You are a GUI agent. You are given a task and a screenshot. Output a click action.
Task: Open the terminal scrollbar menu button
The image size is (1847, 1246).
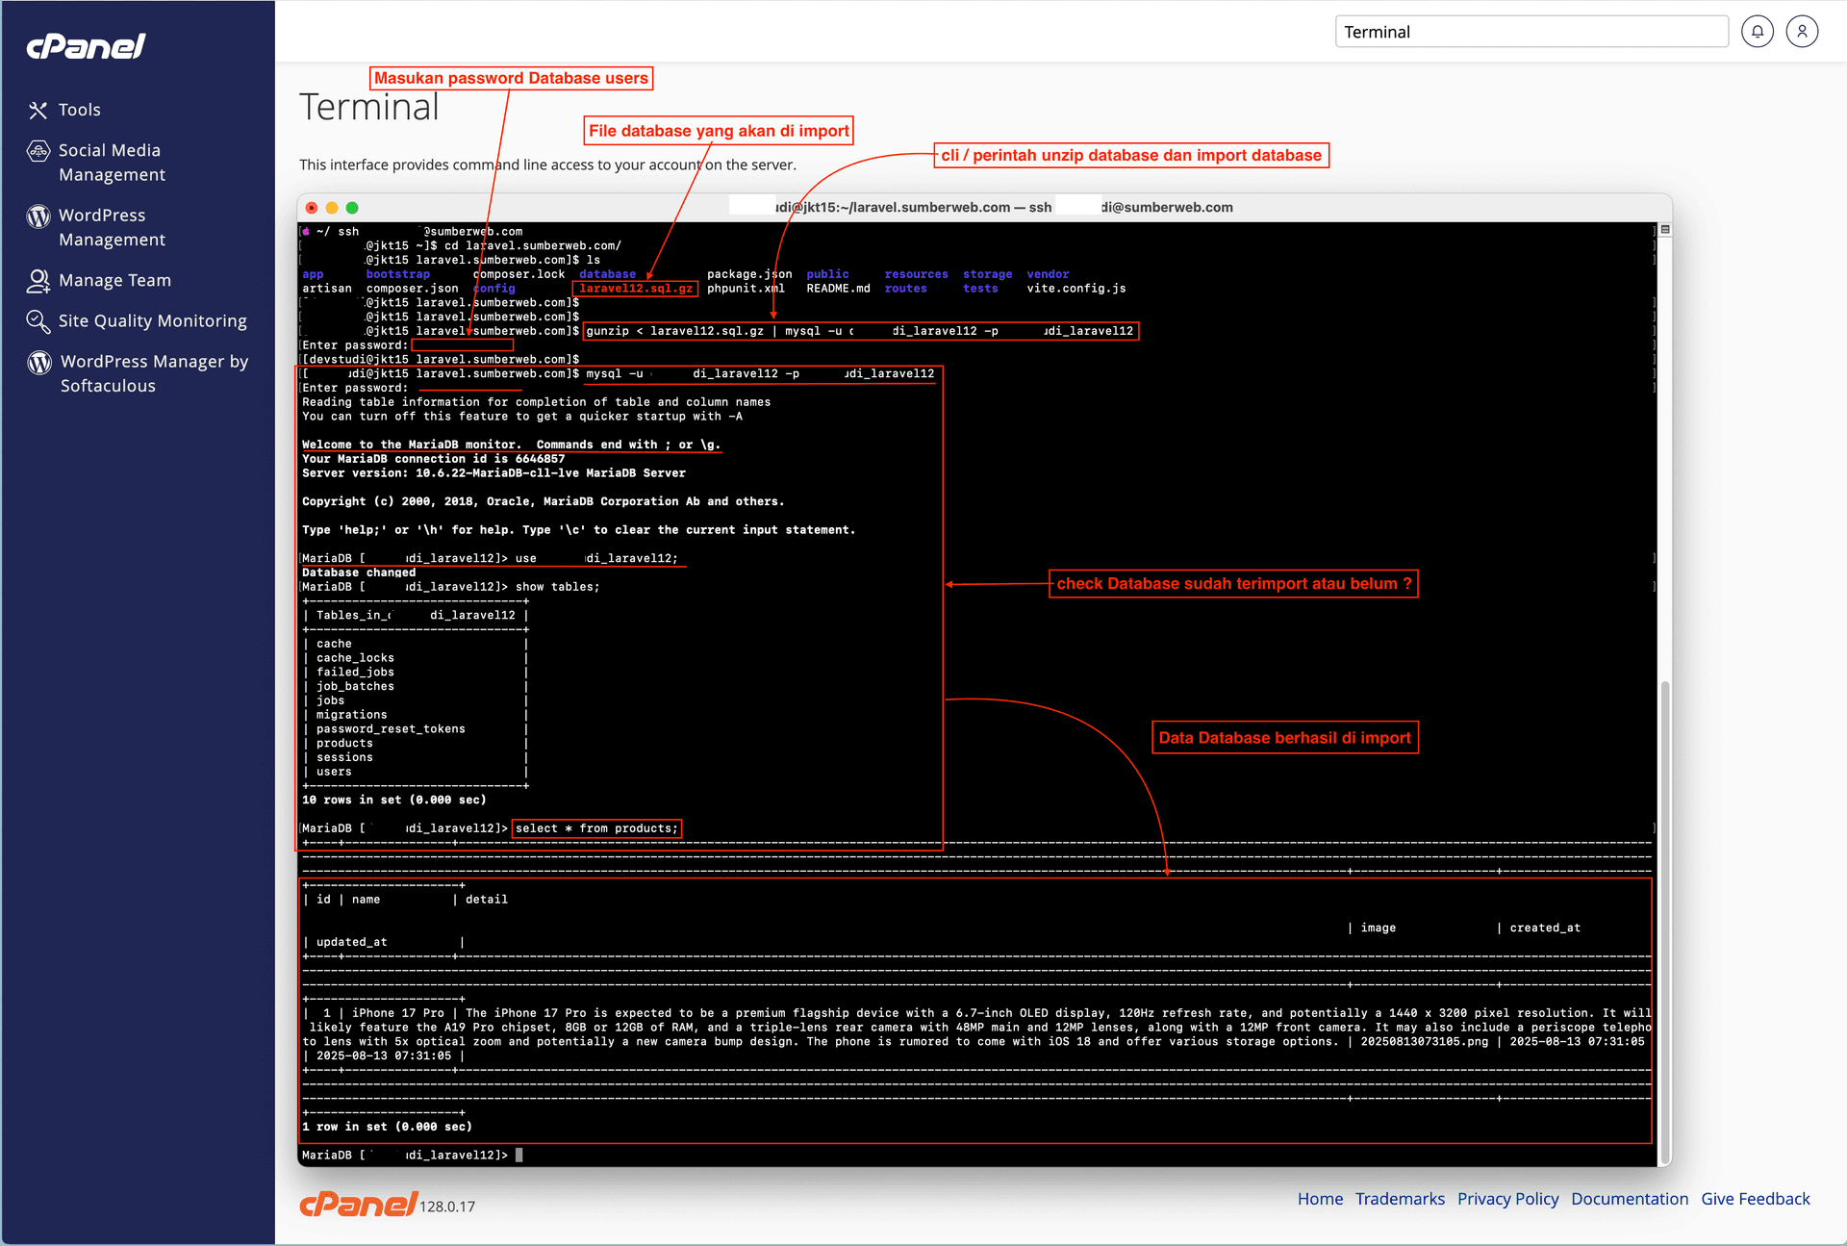point(1663,228)
